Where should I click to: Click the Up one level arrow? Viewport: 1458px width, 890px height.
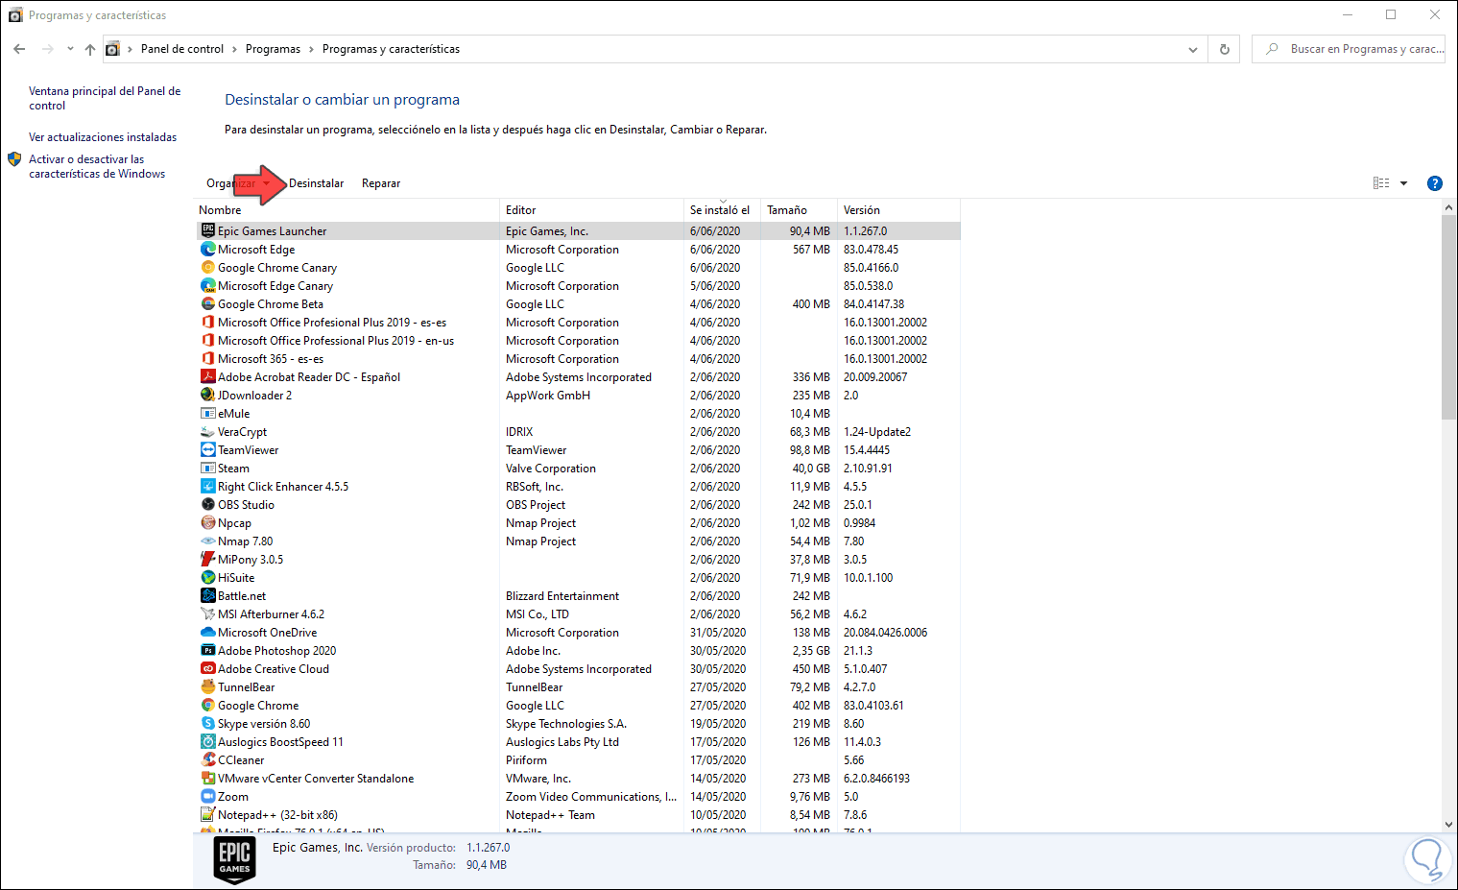coord(90,49)
